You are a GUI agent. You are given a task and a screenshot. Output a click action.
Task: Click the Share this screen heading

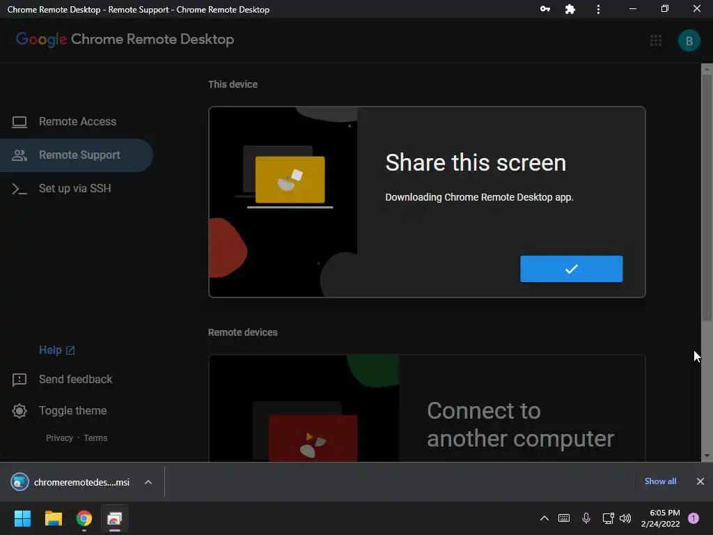tap(476, 162)
